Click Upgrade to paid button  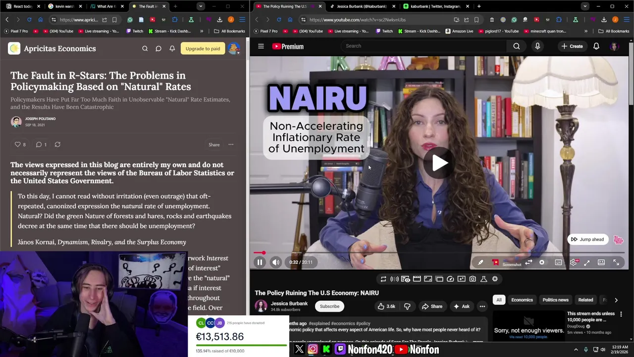pos(203,49)
